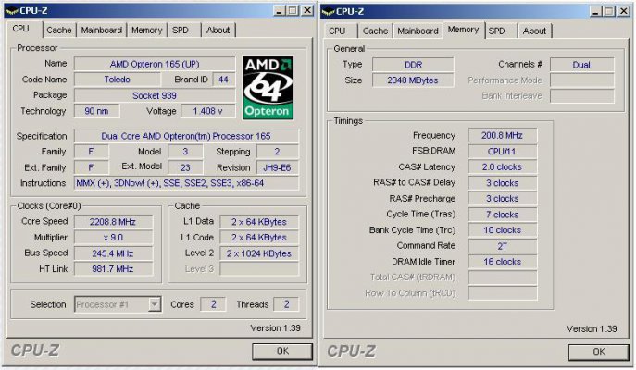This screenshot has height=370, width=636.
Task: Click the L1 Data value 2 x 64 KBytes
Action: 259,222
